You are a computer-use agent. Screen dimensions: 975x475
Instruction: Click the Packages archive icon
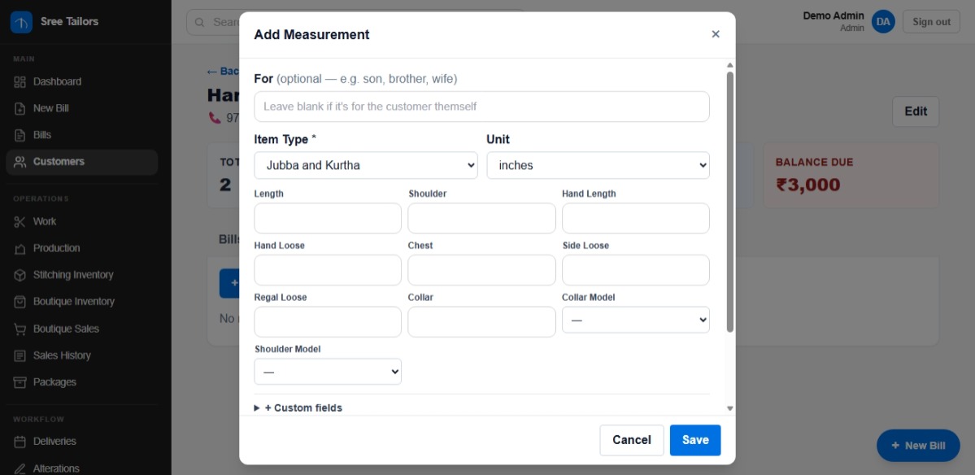coord(20,382)
